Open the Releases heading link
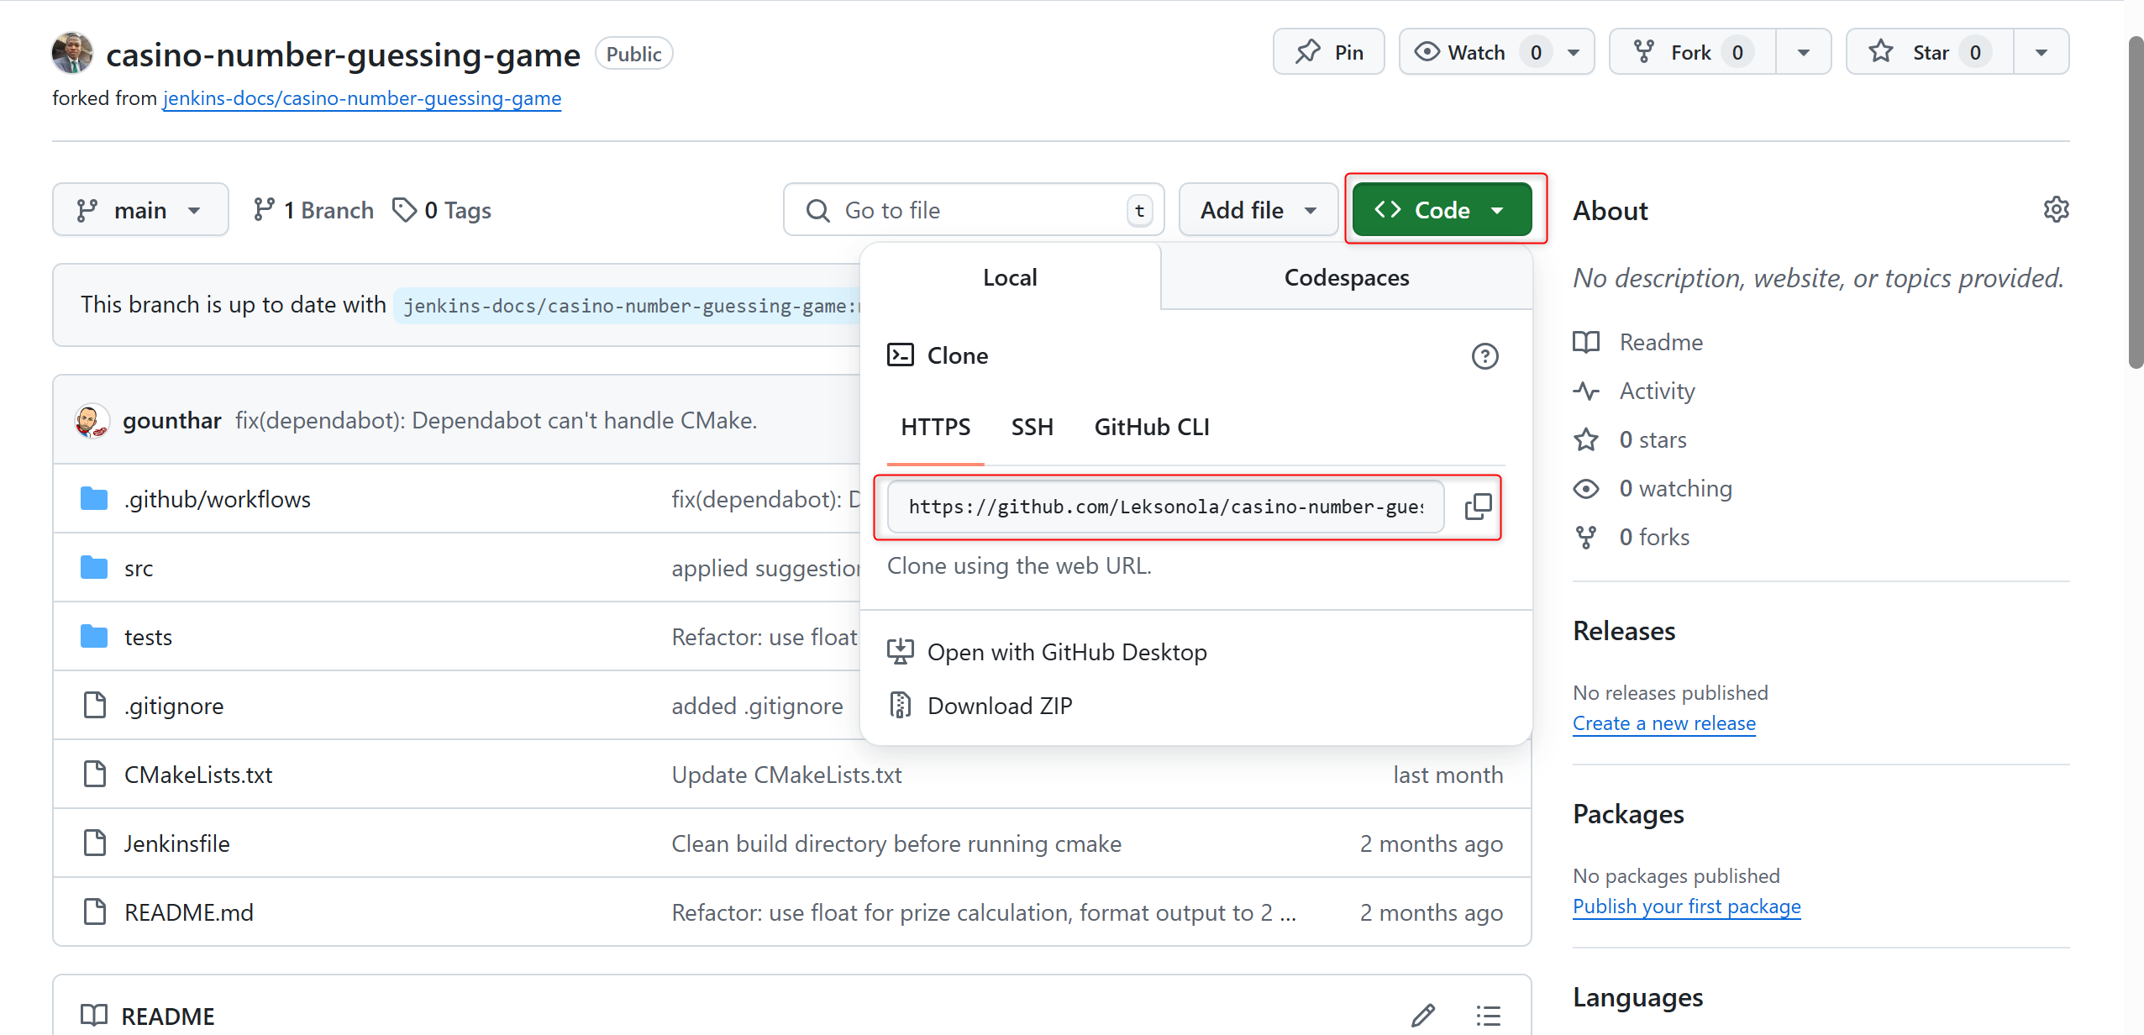Screen dimensions: 2144x1035 click(x=1624, y=631)
